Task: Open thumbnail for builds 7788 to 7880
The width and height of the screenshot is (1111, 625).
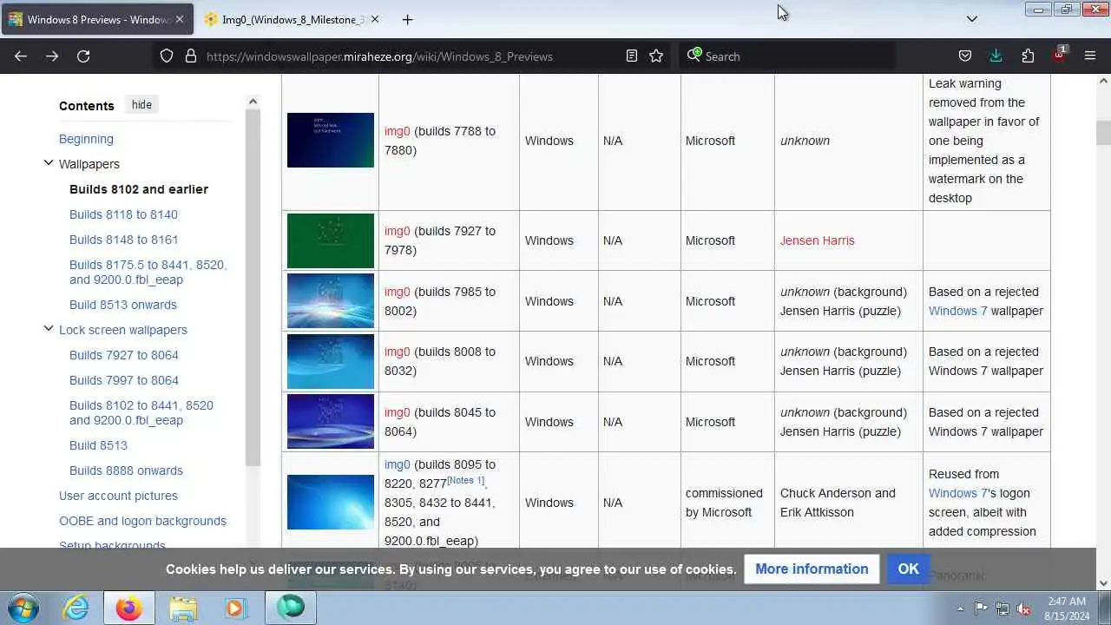Action: (331, 140)
